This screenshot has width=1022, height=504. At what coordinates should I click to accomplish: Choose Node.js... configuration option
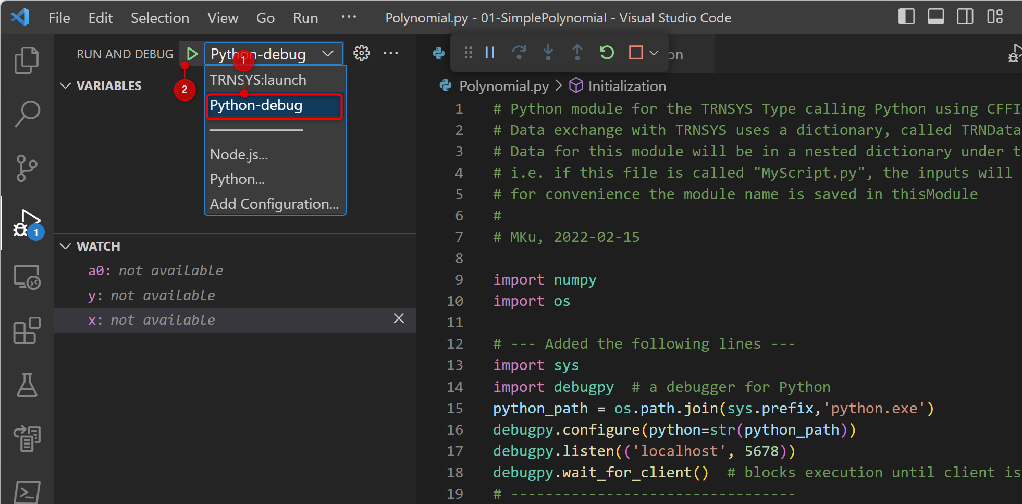point(275,154)
